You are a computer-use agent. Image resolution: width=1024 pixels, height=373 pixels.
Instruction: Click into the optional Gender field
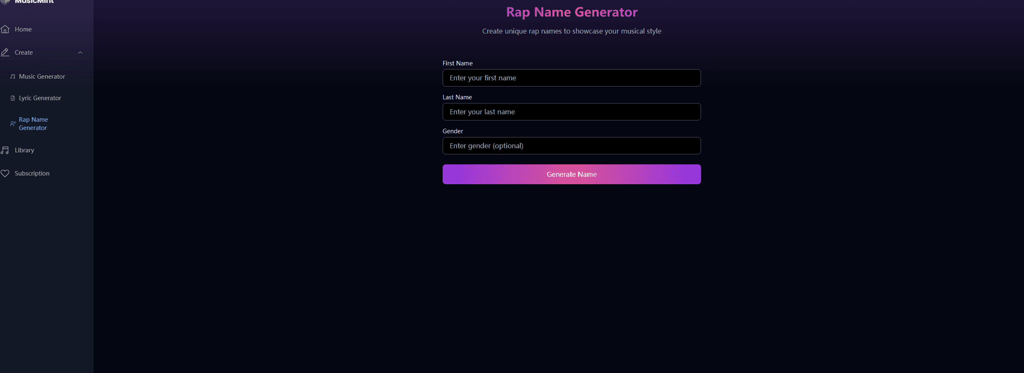pyautogui.click(x=571, y=146)
